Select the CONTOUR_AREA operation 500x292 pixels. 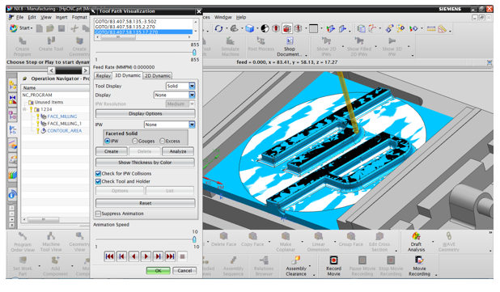coord(65,131)
